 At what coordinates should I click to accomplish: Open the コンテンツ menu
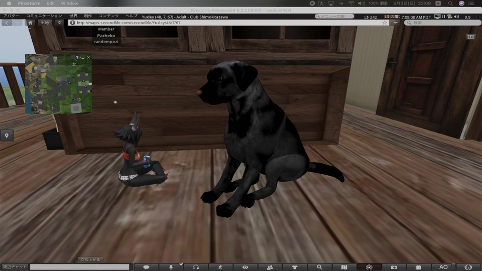click(108, 16)
